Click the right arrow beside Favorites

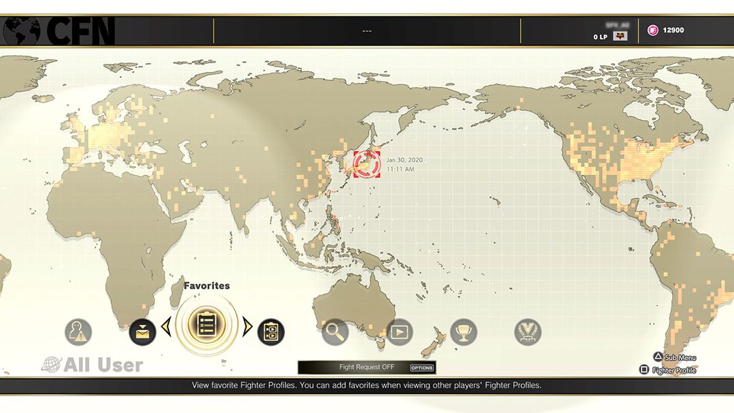coord(247,326)
